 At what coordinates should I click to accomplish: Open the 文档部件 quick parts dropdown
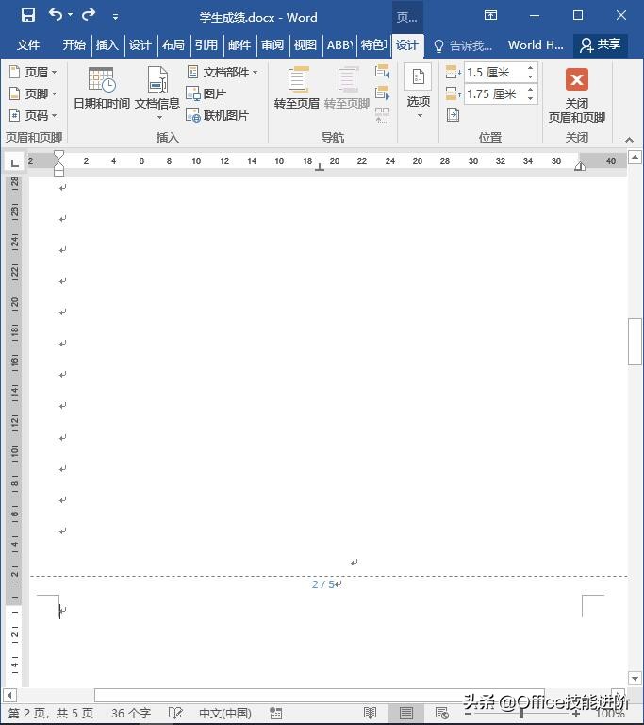[222, 72]
